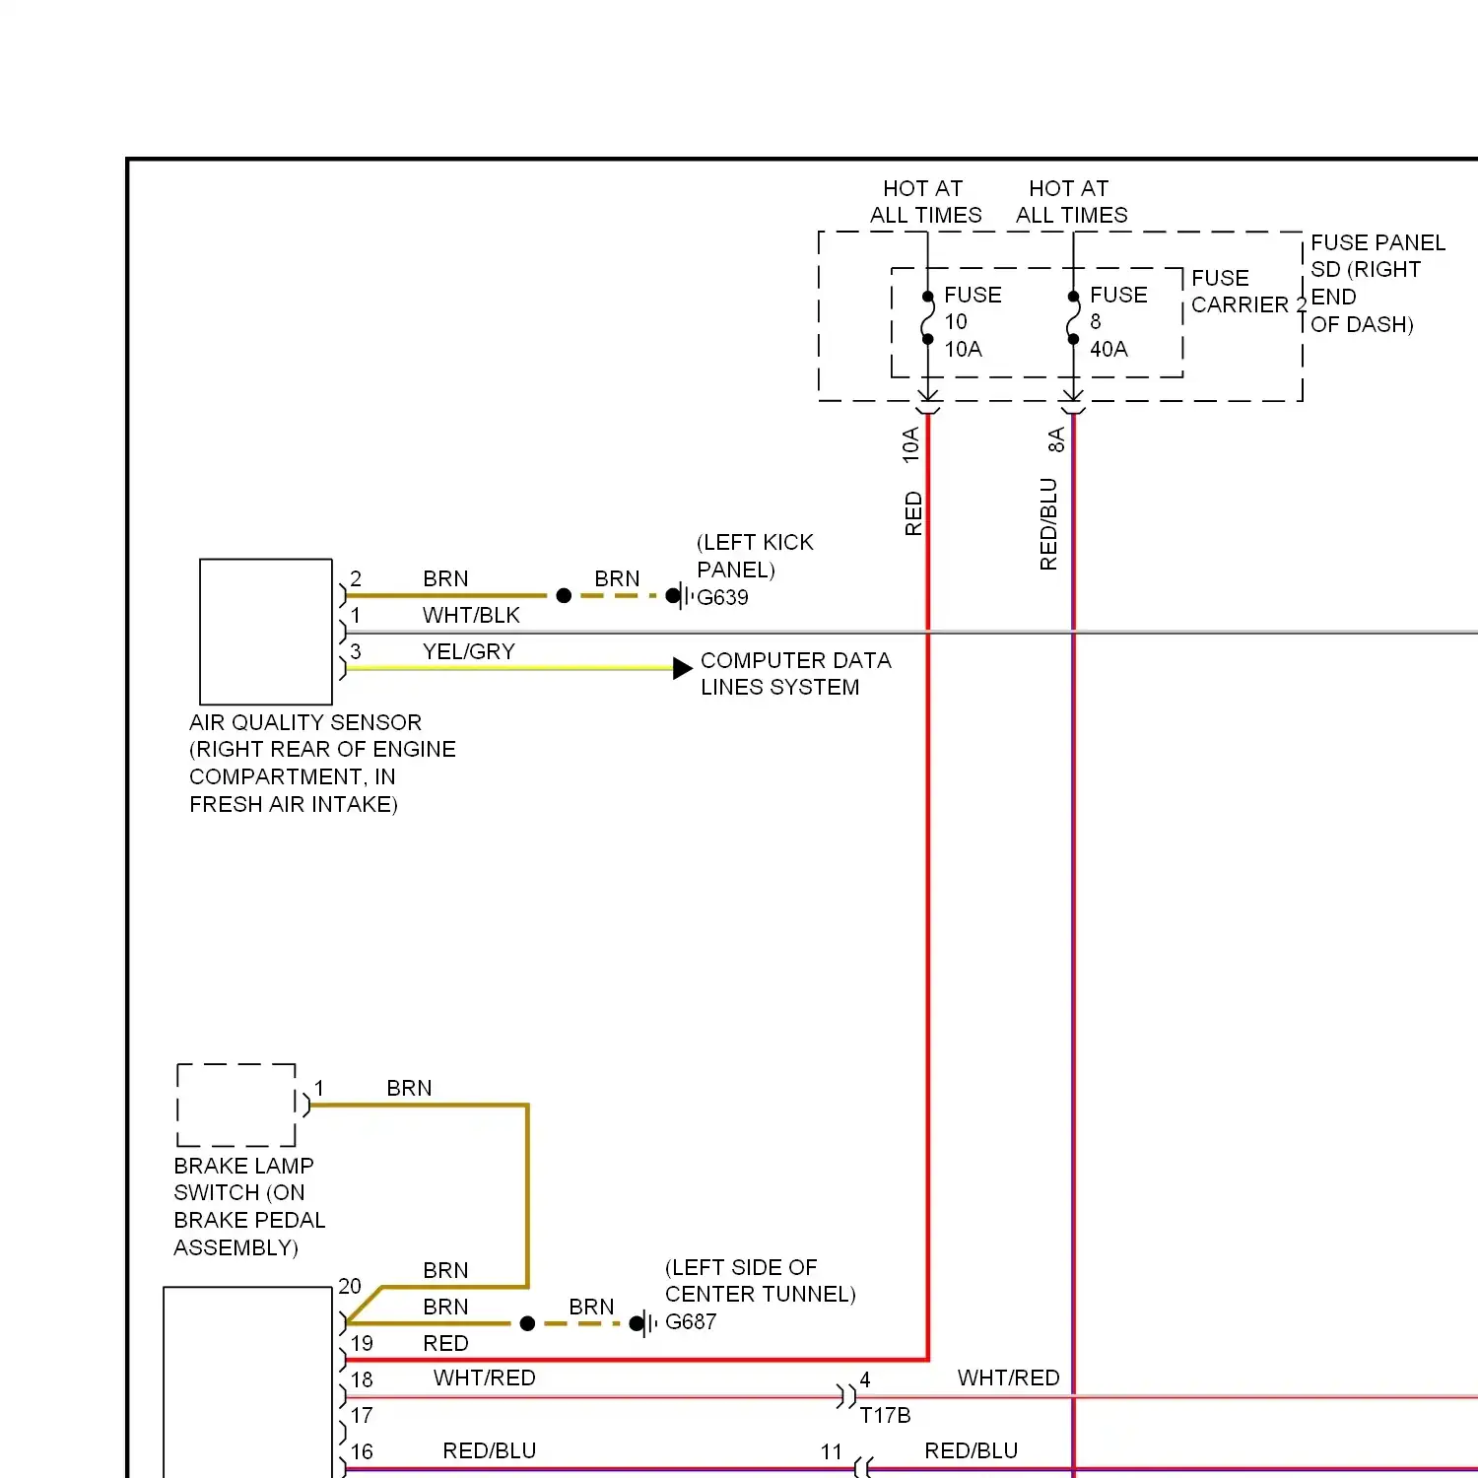Click the left HOT AT ALL TIMES label
Viewport: 1478px width, 1478px height.
coord(925,201)
